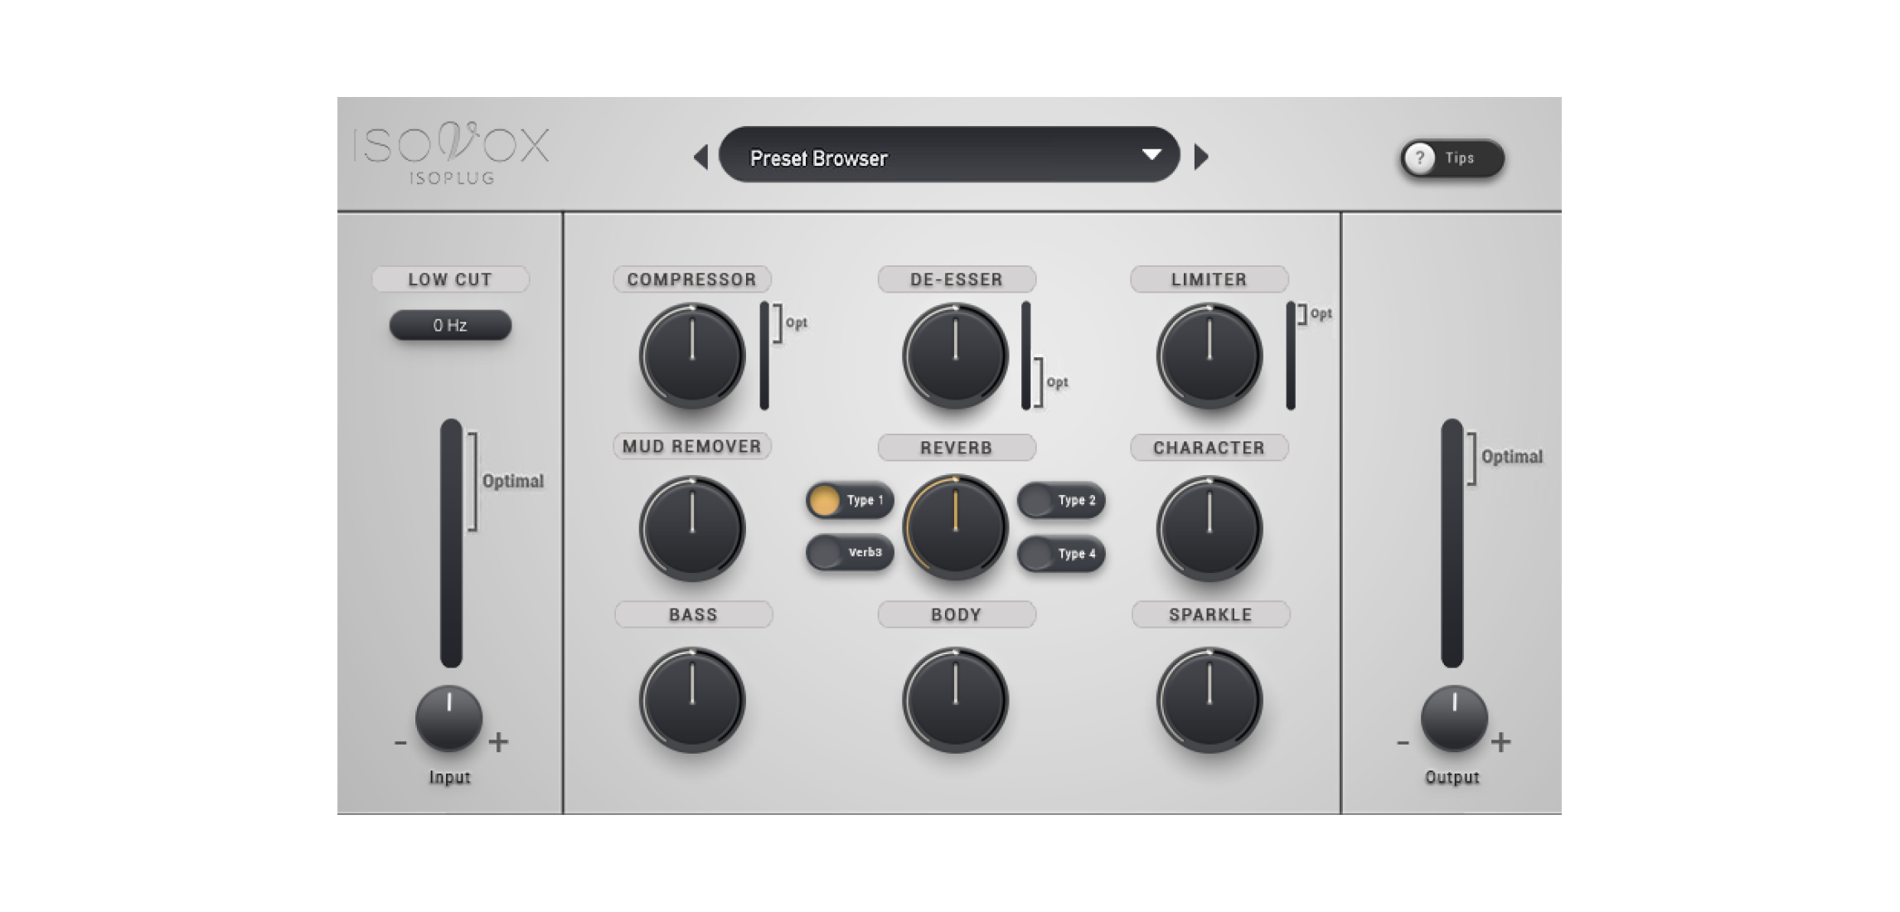Enable the Type 4 reverb switch
The width and height of the screenshot is (1900, 912).
pyautogui.click(x=1061, y=554)
